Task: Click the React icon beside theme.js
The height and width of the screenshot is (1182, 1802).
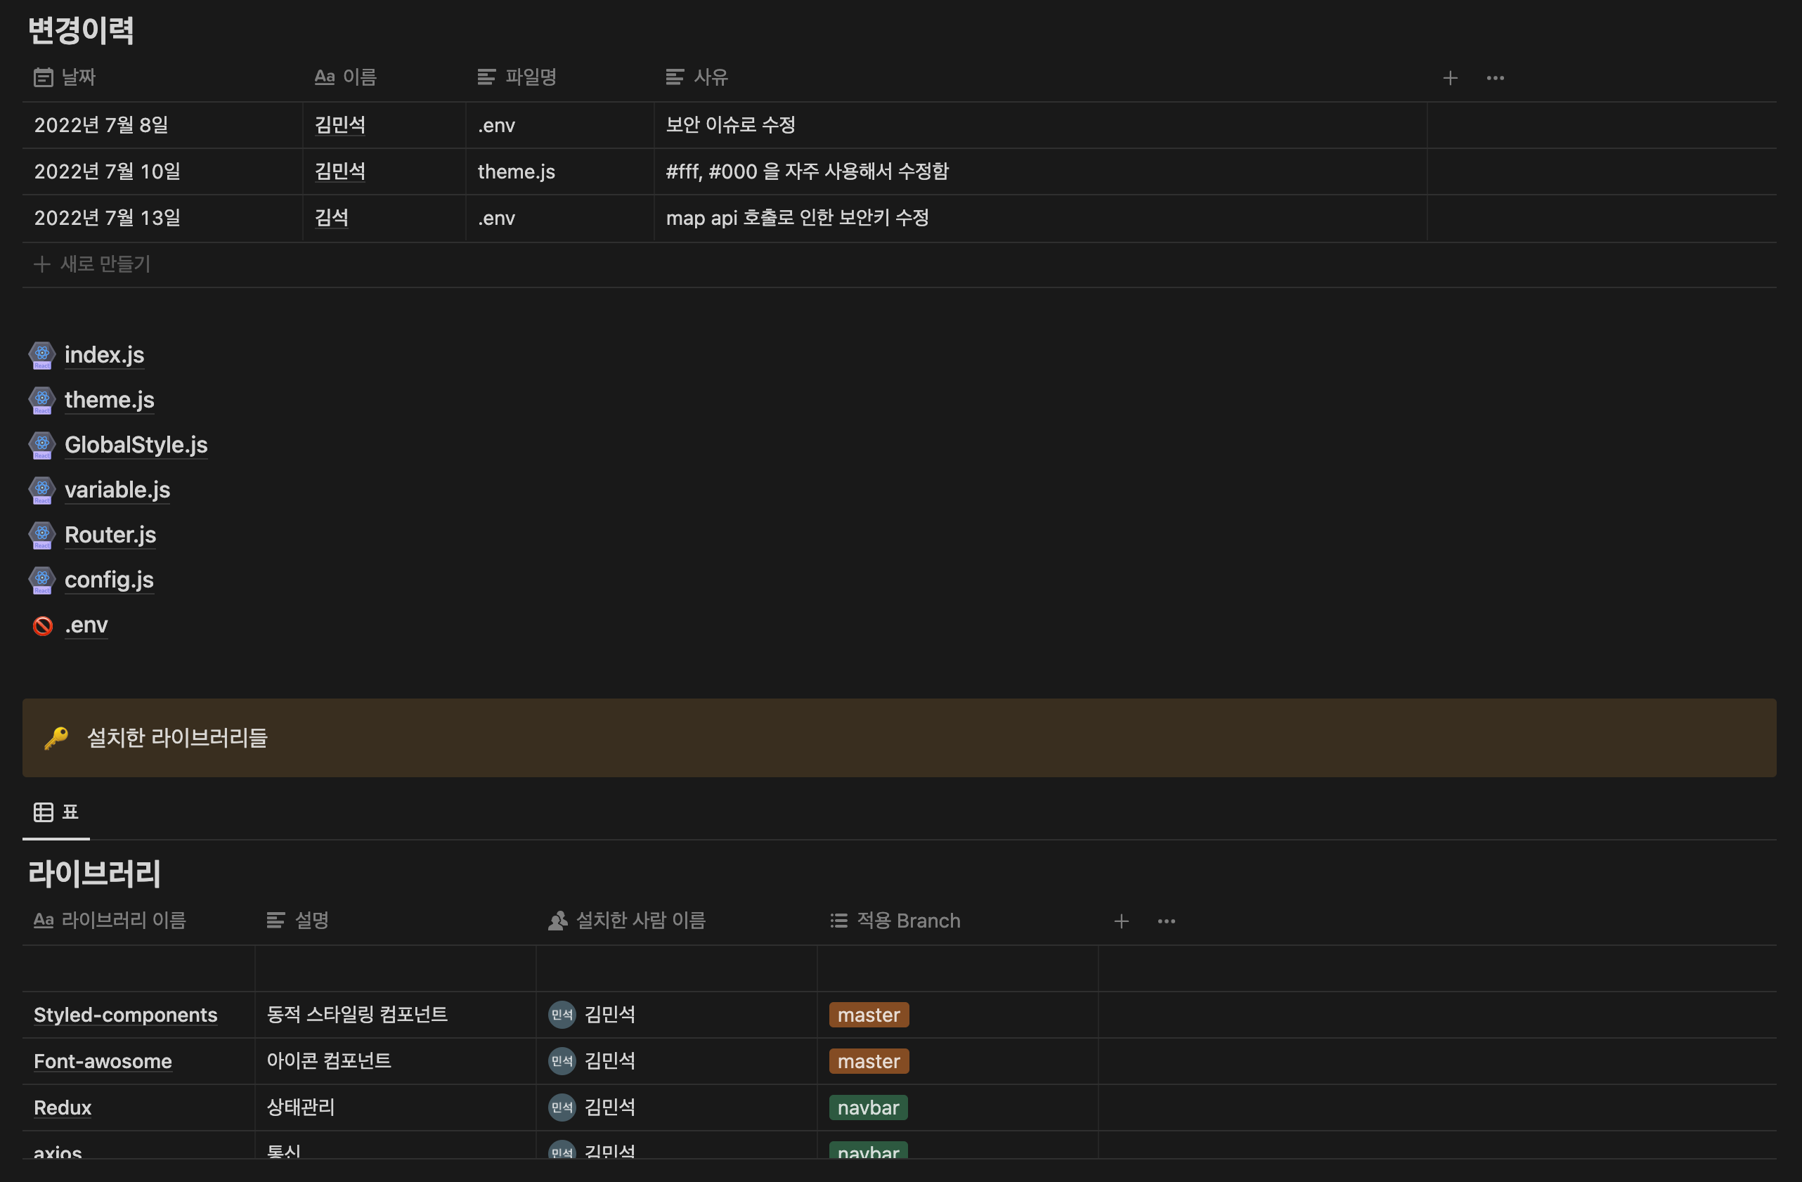Action: coord(42,400)
